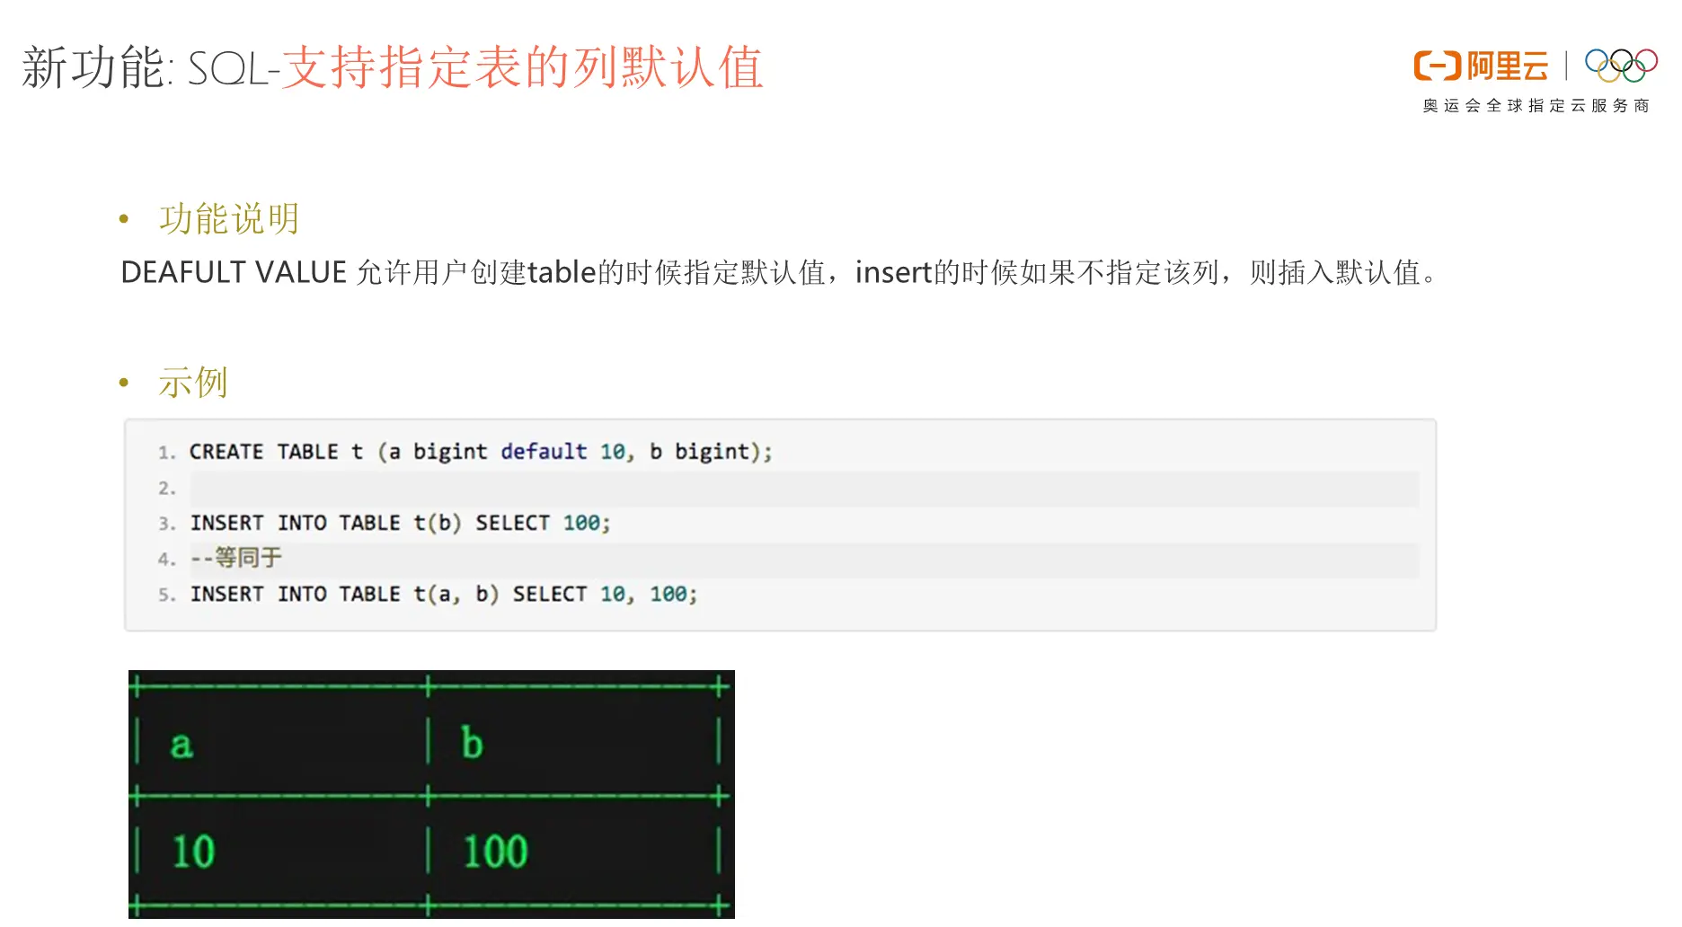Click the value 10 in result table
Viewport: 1682px width, 927px height.
tap(193, 852)
